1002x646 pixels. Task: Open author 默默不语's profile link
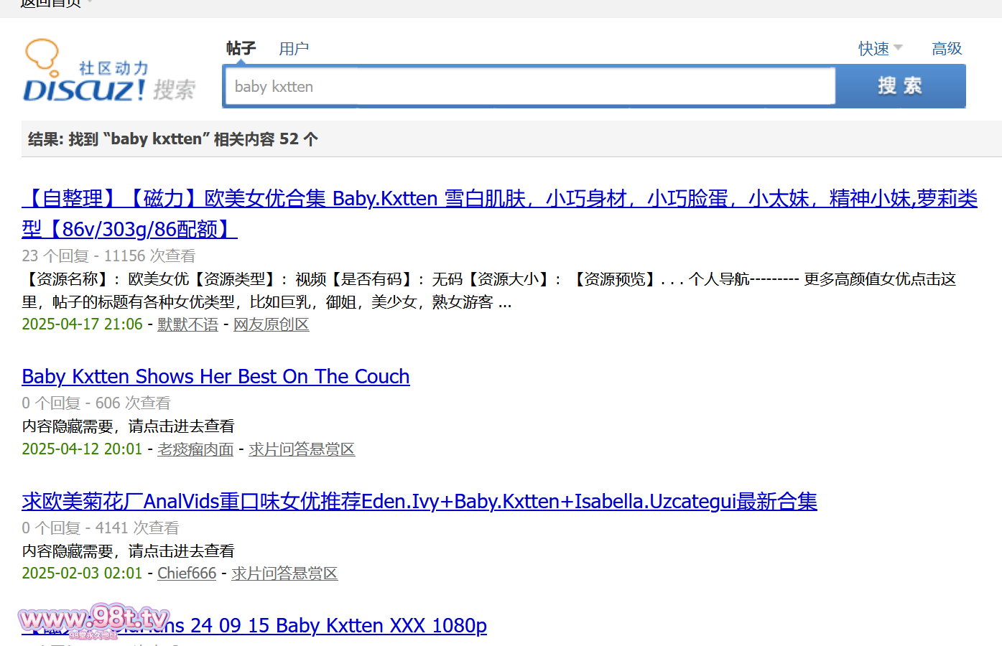click(x=188, y=324)
